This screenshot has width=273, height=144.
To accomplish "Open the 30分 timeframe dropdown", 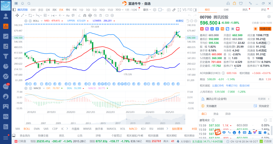I will pyautogui.click(x=118, y=10).
